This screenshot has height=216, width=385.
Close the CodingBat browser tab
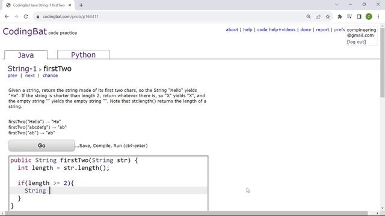[70, 5]
